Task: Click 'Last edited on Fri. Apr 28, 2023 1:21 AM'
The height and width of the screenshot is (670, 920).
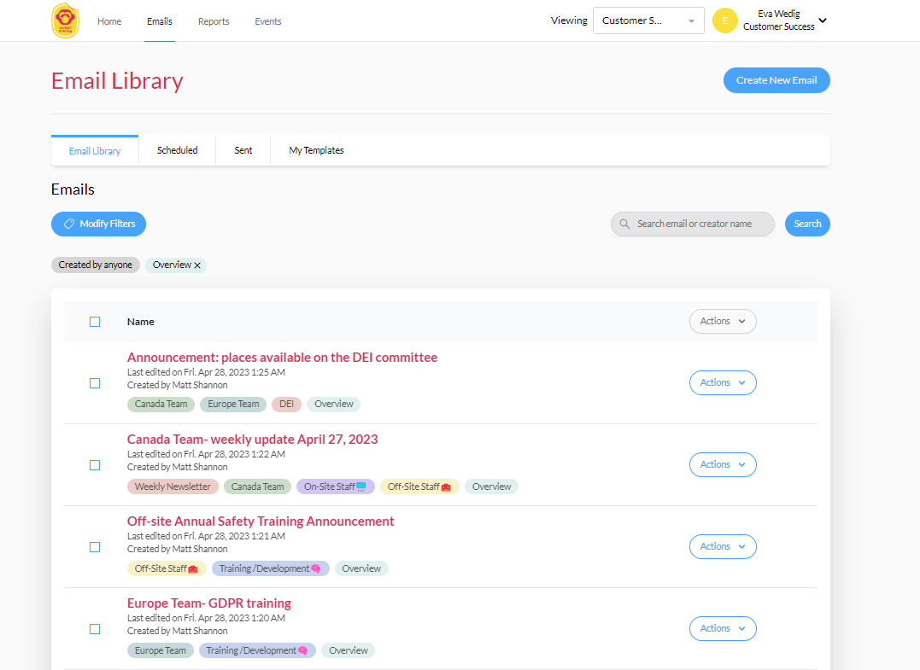Action: (206, 536)
